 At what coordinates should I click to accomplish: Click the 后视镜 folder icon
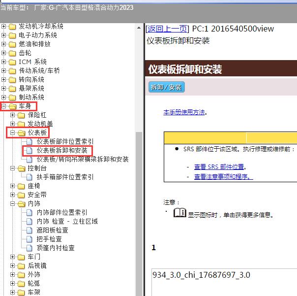tap(21, 266)
